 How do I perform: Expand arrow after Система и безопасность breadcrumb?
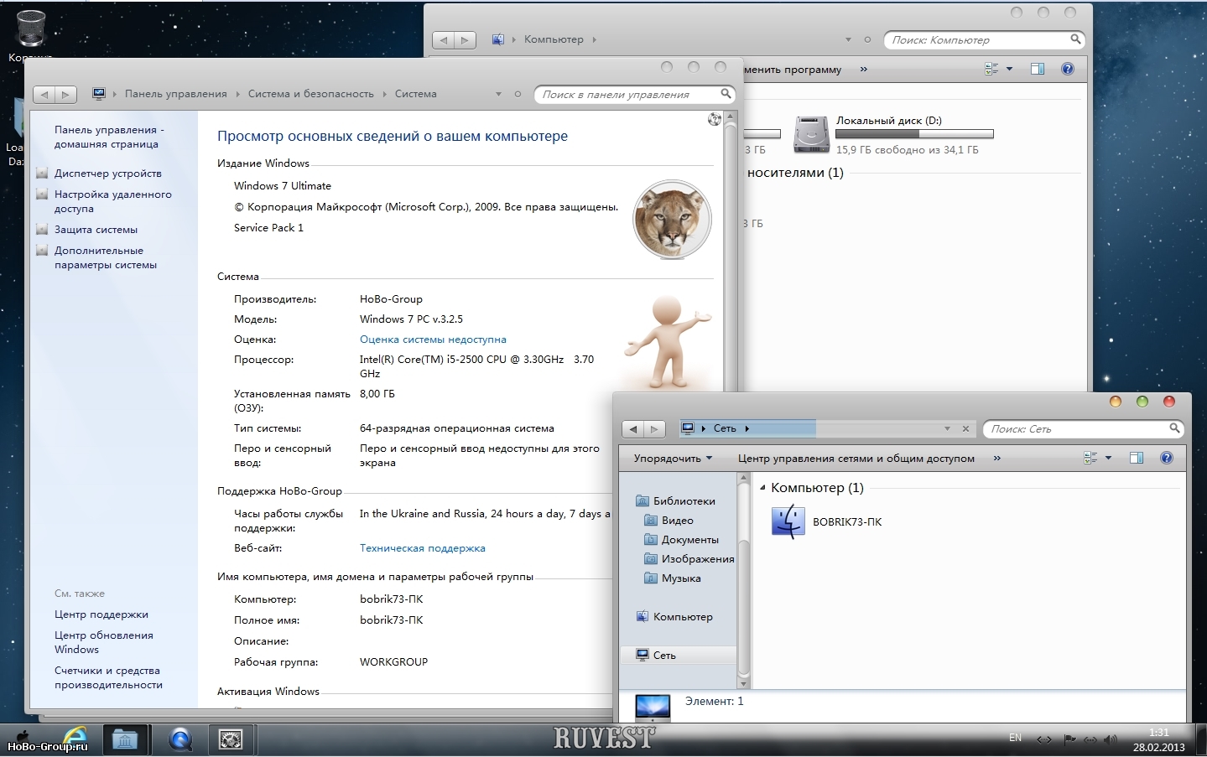385,94
